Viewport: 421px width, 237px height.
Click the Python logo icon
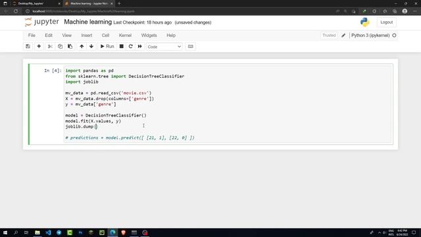(365, 22)
